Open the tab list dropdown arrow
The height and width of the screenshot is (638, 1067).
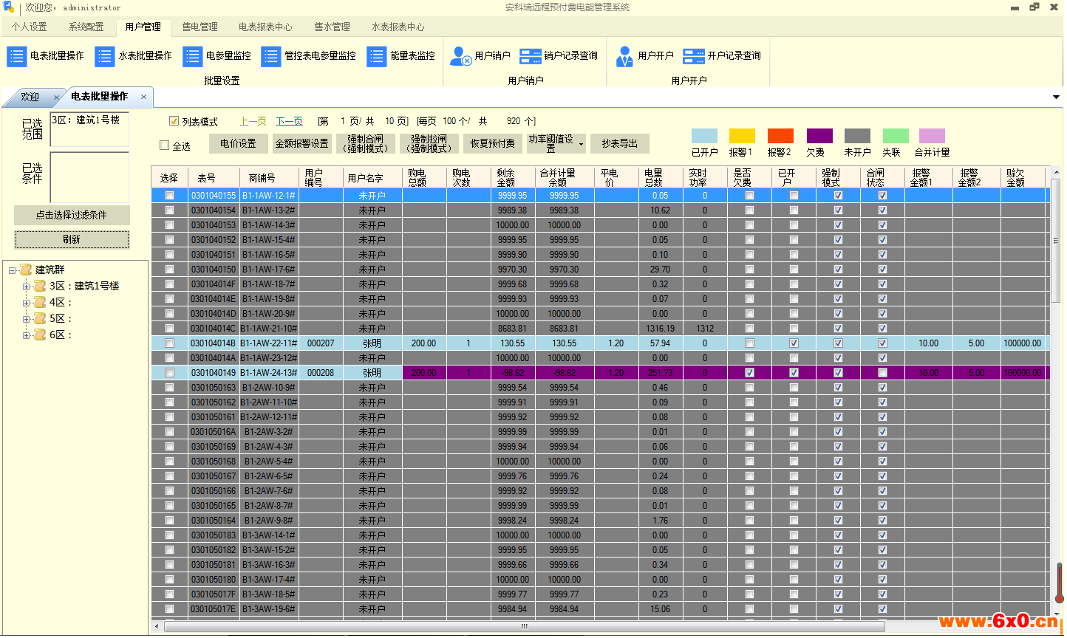point(1056,97)
